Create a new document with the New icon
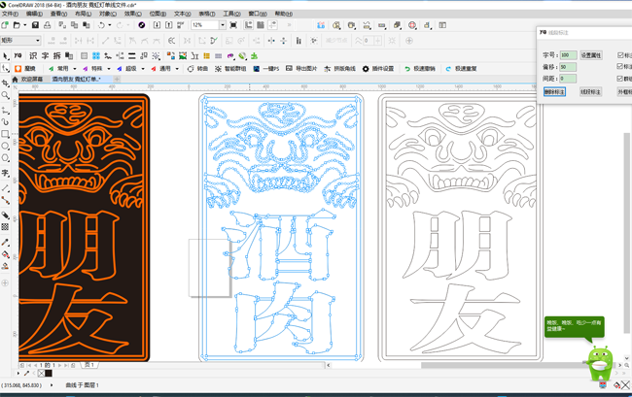Image resolution: width=632 pixels, height=397 pixels. (x=5, y=25)
